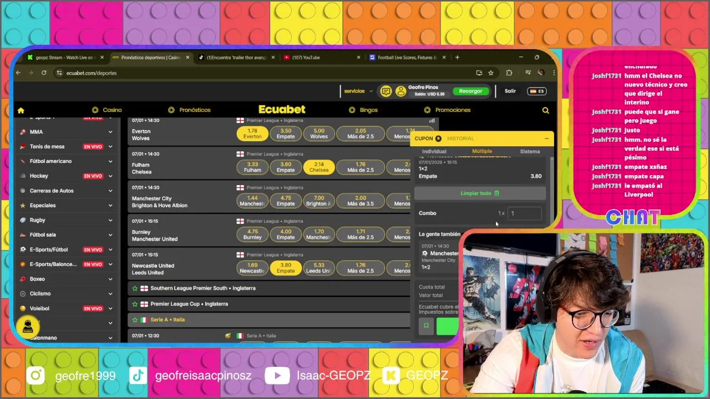Expand Fútbol sala category
Image resolution: width=710 pixels, height=399 pixels.
[x=110, y=235]
